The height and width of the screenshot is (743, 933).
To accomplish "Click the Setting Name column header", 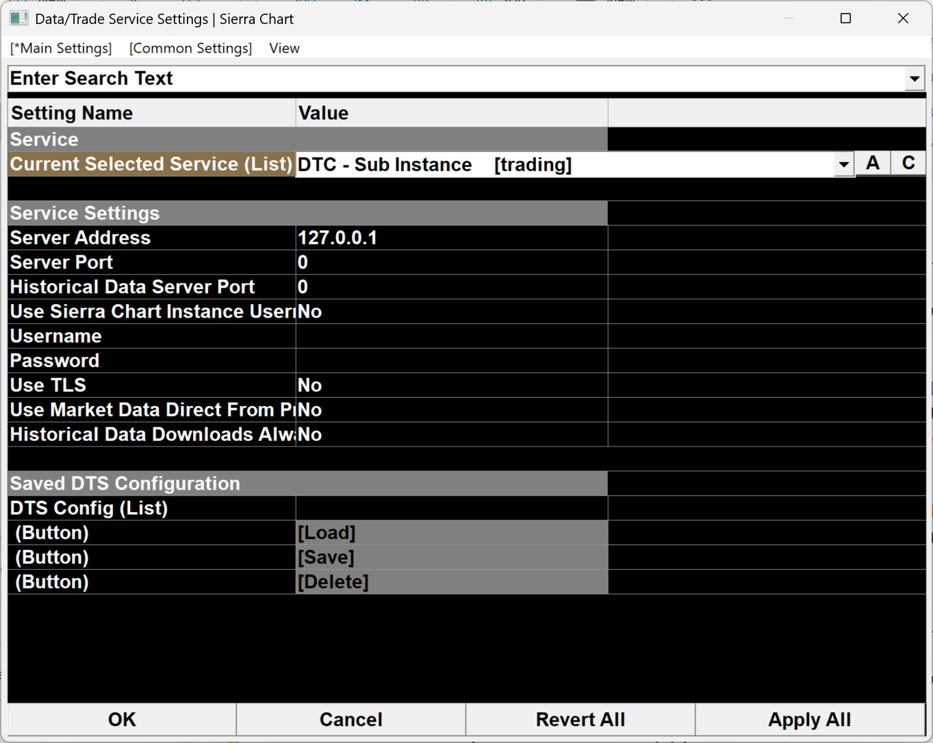I will (152, 113).
